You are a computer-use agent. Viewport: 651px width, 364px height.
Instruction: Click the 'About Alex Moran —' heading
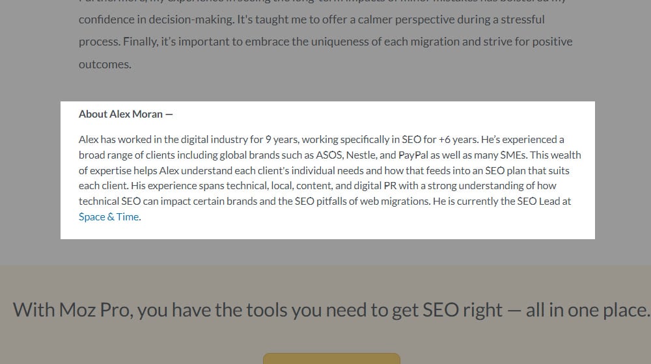pos(126,114)
